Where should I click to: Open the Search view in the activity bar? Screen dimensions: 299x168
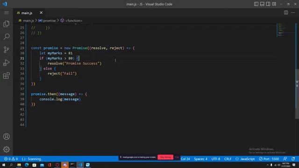(6, 36)
